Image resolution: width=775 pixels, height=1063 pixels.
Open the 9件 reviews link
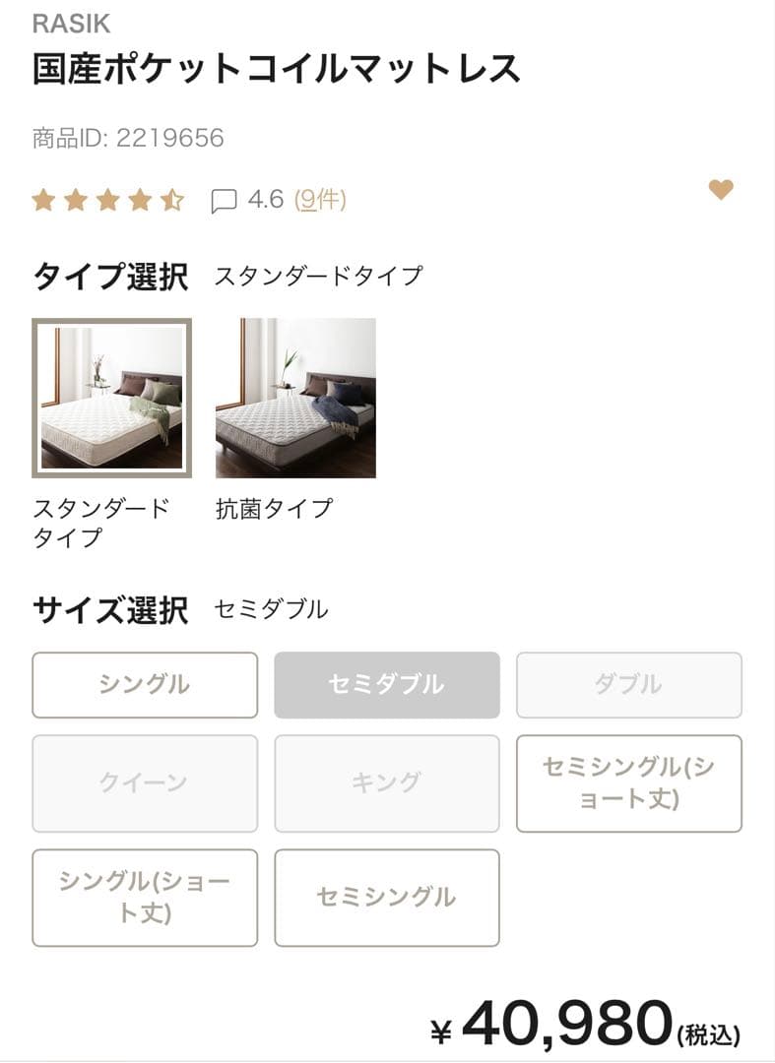coord(320,200)
